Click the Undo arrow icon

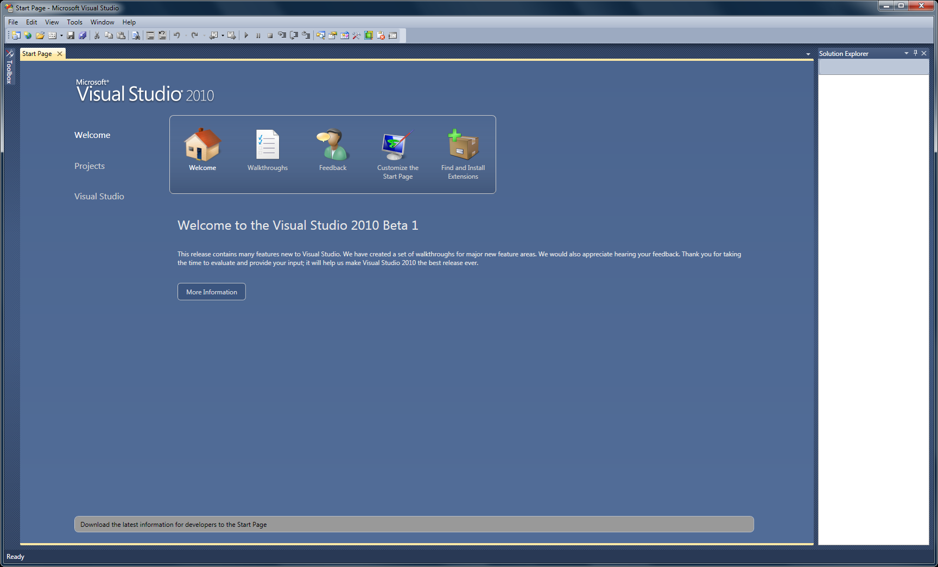point(176,35)
